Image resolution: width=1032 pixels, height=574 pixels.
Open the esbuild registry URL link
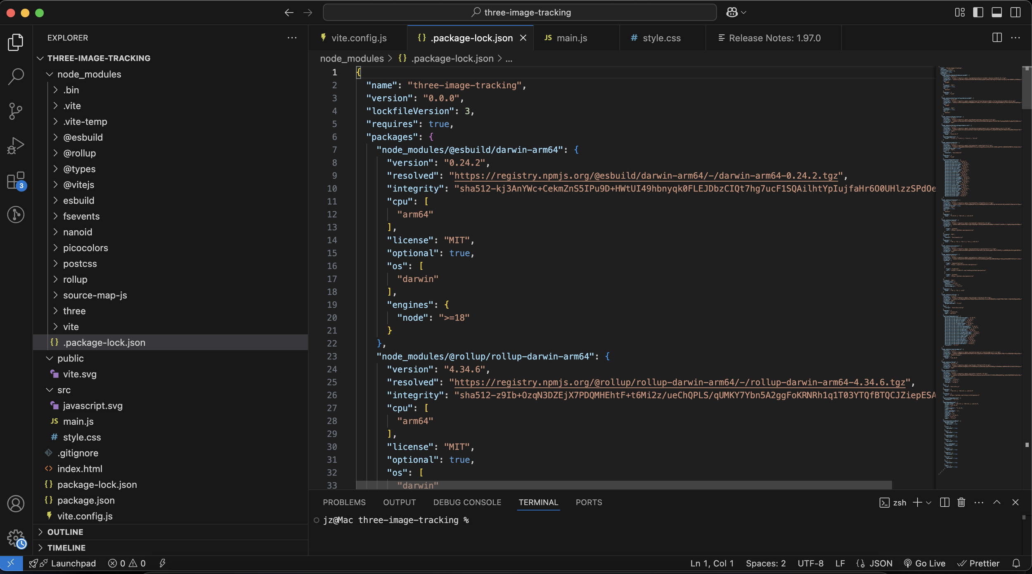coord(646,175)
